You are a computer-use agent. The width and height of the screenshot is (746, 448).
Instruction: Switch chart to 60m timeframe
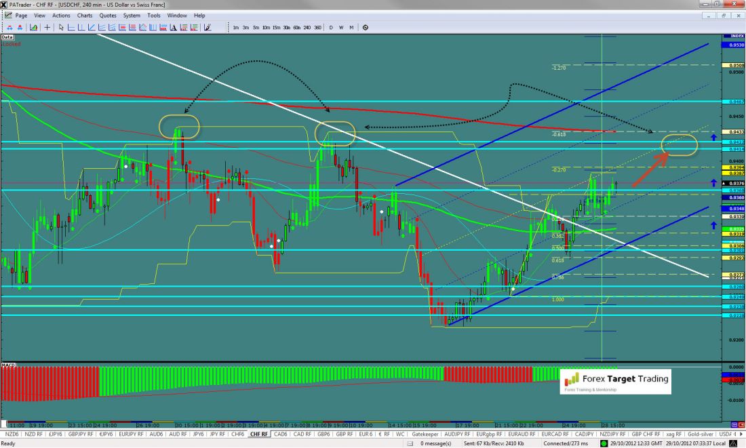click(297, 28)
